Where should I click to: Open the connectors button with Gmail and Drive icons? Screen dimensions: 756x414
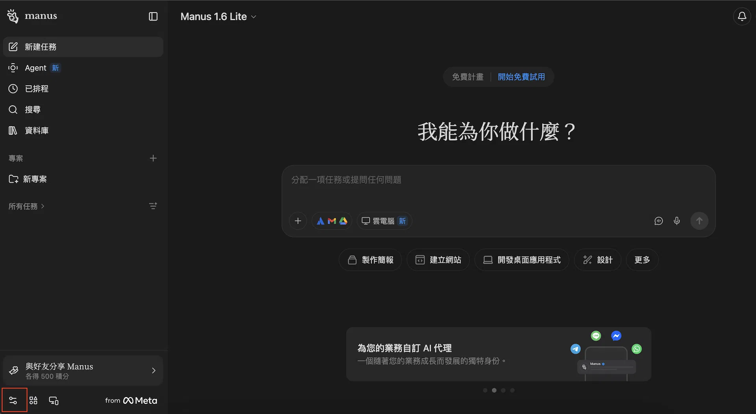[x=332, y=221]
